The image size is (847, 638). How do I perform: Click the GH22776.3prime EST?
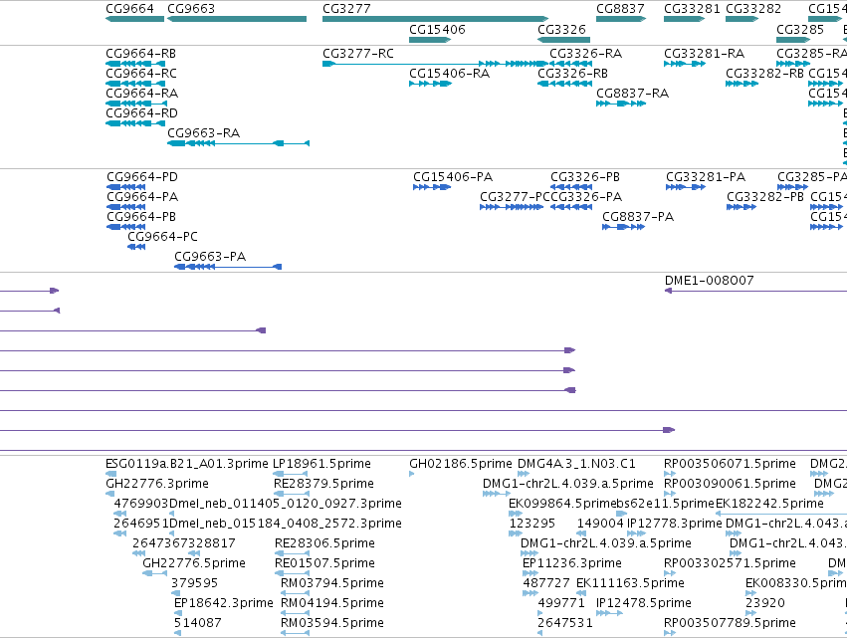[110, 494]
